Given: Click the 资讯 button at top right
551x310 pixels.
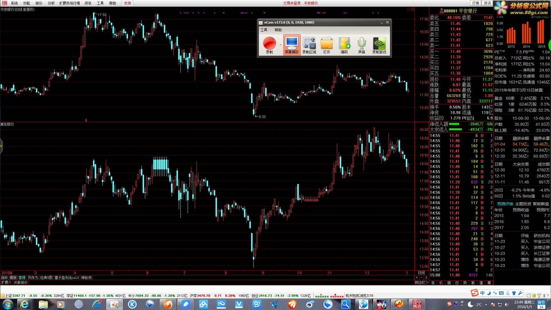Looking at the screenshot, I should click(x=487, y=3).
